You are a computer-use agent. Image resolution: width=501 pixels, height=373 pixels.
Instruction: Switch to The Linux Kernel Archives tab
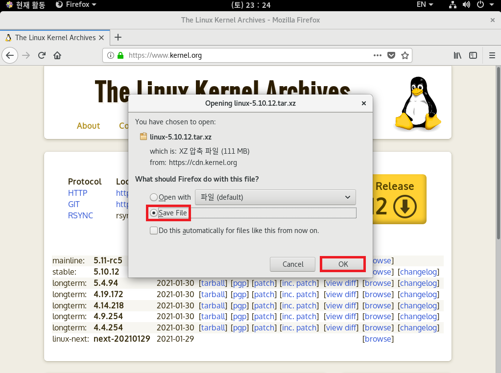[x=55, y=38]
